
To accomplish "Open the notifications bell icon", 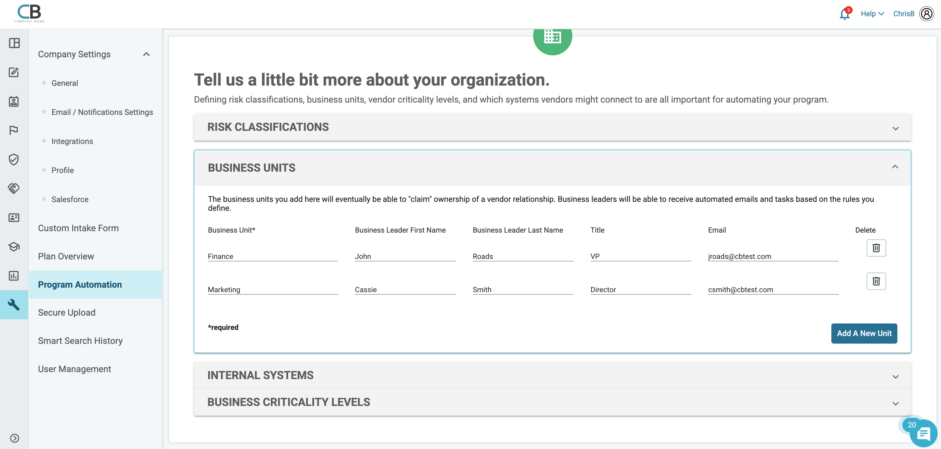I will pos(845,14).
